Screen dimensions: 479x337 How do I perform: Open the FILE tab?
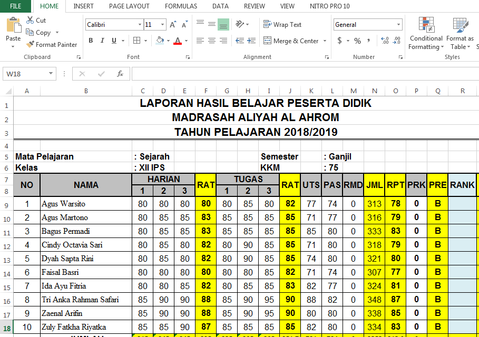[x=16, y=6]
